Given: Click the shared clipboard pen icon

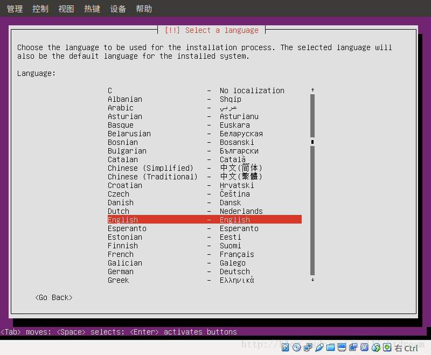Looking at the screenshot, I should coord(318,347).
